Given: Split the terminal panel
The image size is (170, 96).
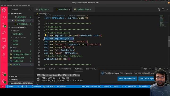Looking at the screenshot, I should pos(156,69).
